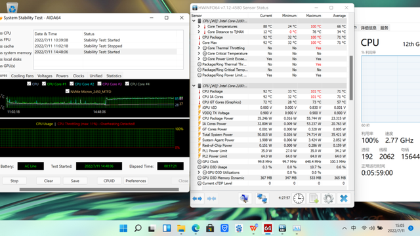Switch to Task Manager via its taskbar icon
The width and height of the screenshot is (420, 236).
pos(297,228)
